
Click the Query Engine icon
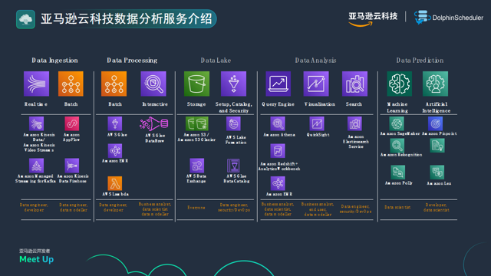tap(278, 84)
